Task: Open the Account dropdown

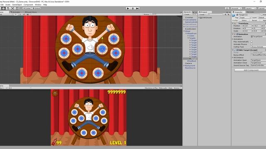Action: coord(236,8)
